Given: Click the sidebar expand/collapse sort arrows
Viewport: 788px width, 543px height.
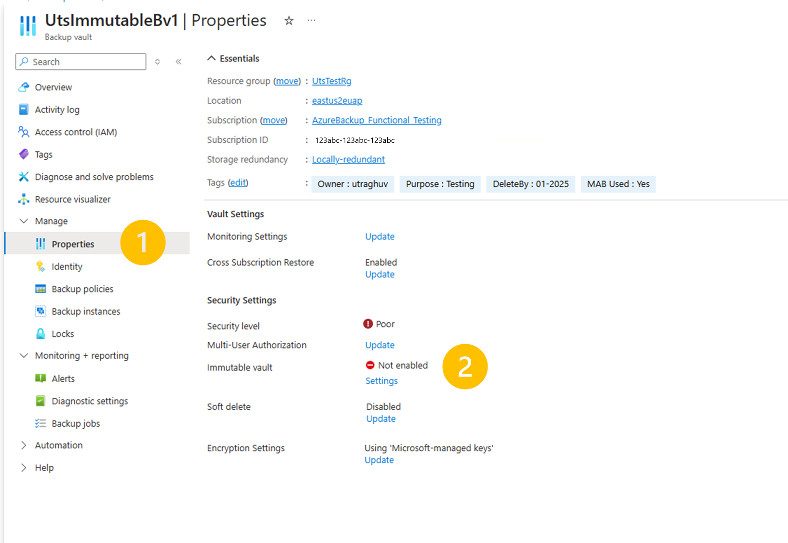Looking at the screenshot, I should (x=157, y=62).
